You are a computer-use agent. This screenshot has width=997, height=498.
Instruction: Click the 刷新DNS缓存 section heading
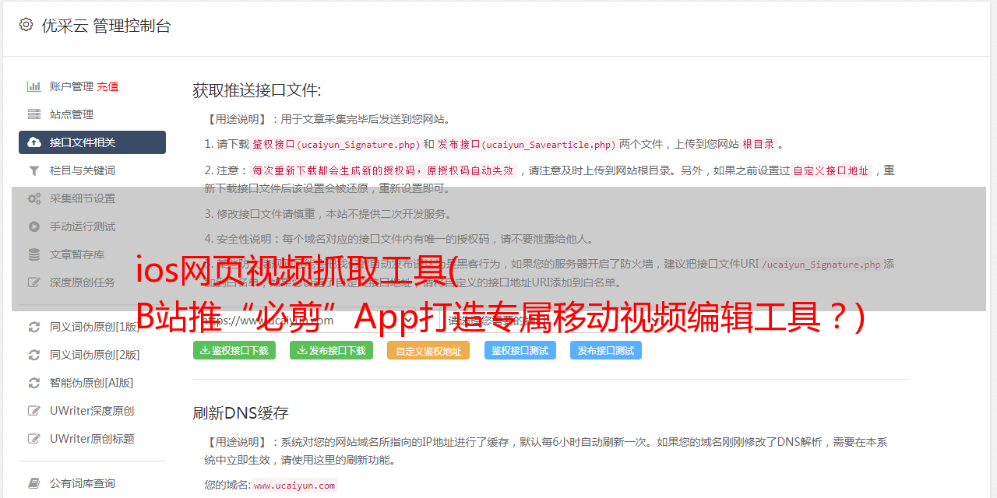[241, 412]
